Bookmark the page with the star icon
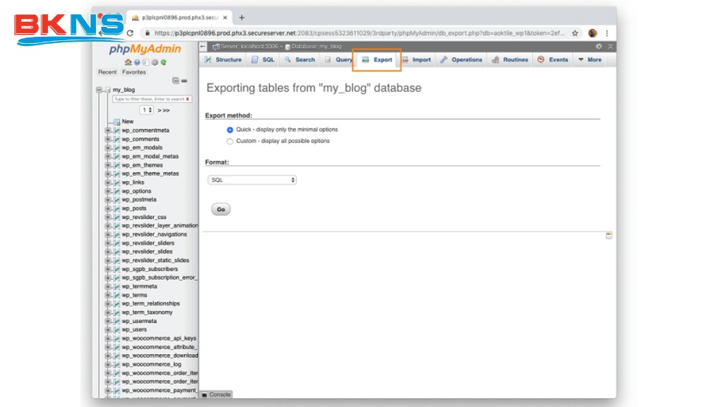This screenshot has width=723, height=407. (x=575, y=33)
